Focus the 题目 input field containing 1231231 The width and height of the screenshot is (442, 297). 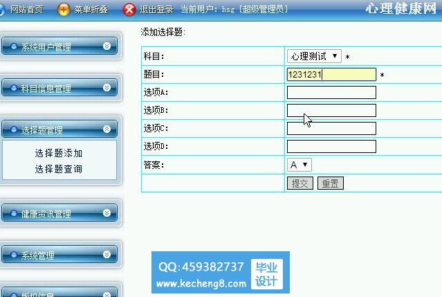(331, 75)
